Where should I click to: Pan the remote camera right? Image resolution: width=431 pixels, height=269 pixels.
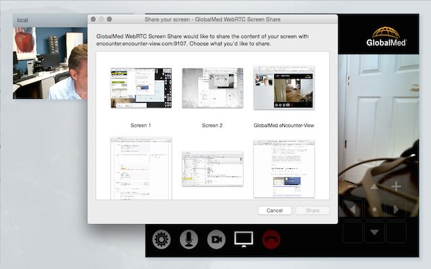[396, 209]
